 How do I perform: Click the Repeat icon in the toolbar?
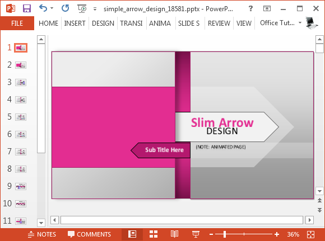click(66, 8)
